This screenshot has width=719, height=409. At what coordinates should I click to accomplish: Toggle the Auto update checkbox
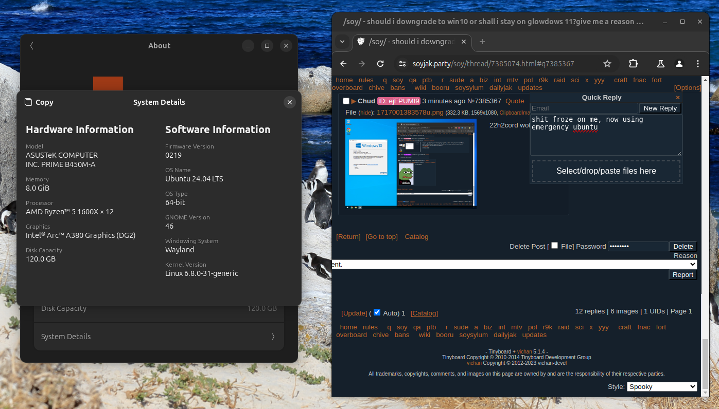pos(377,312)
